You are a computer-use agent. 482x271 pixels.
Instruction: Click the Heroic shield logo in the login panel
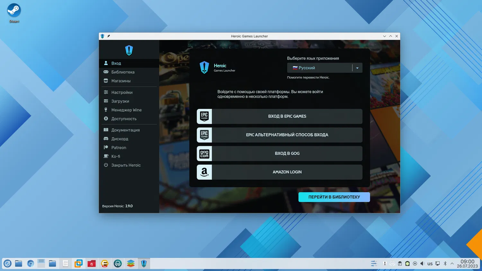coord(204,68)
